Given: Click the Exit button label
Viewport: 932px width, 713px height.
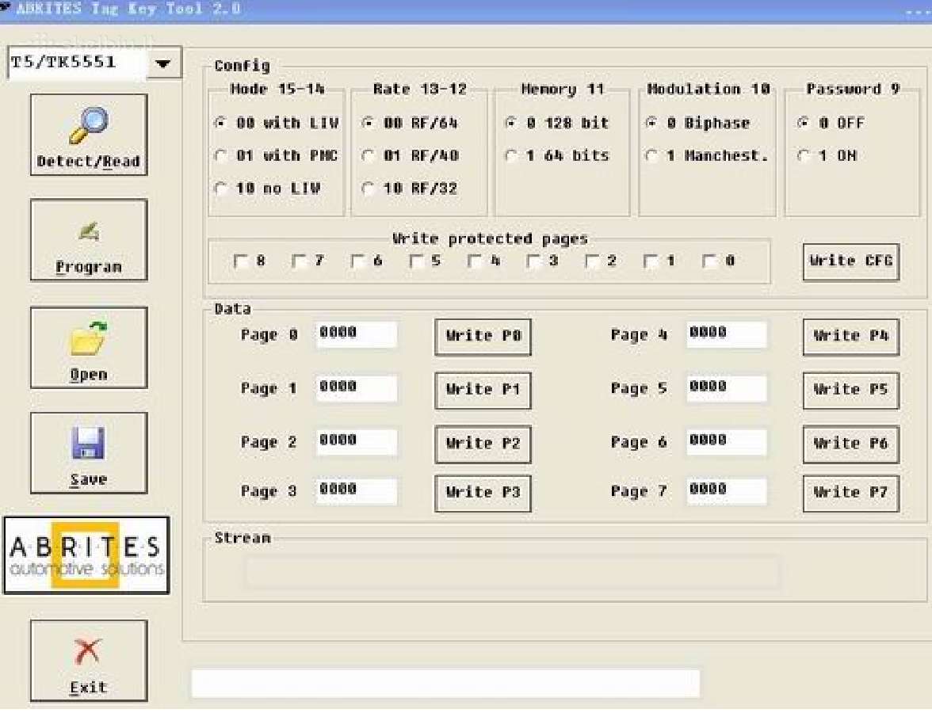Looking at the screenshot, I should tap(89, 688).
